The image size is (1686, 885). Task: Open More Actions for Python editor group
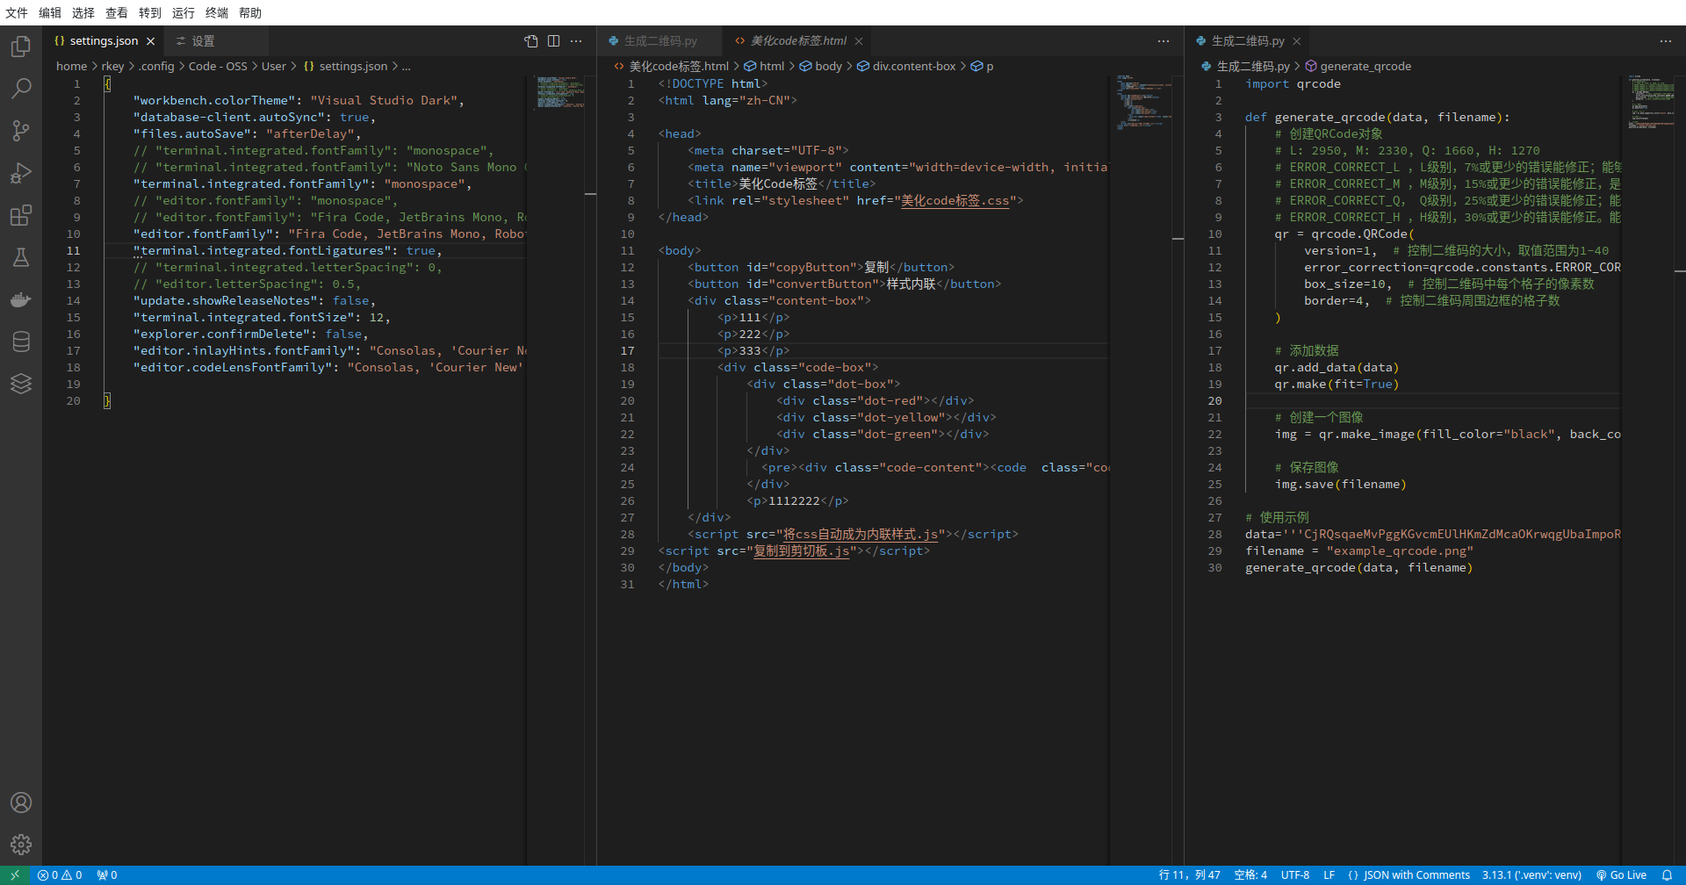point(1666,41)
